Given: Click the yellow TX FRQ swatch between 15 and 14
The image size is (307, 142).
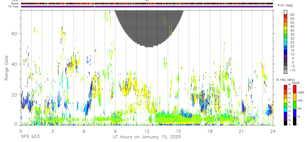Looking at the screenshot, I should tap(285, 100).
